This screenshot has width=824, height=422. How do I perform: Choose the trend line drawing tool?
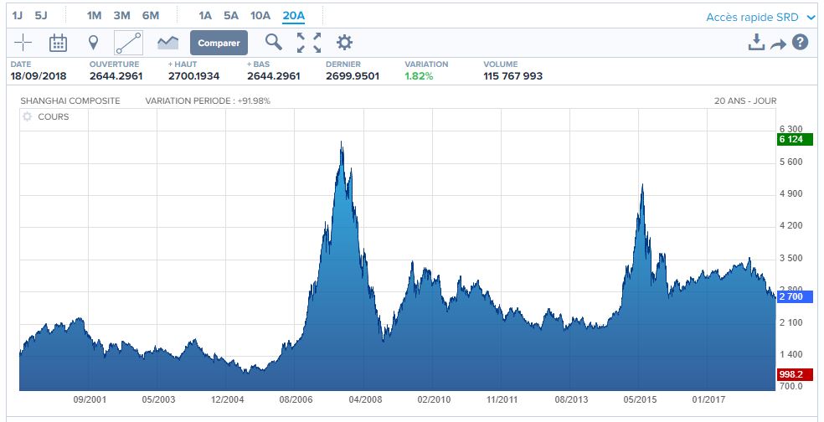(128, 43)
